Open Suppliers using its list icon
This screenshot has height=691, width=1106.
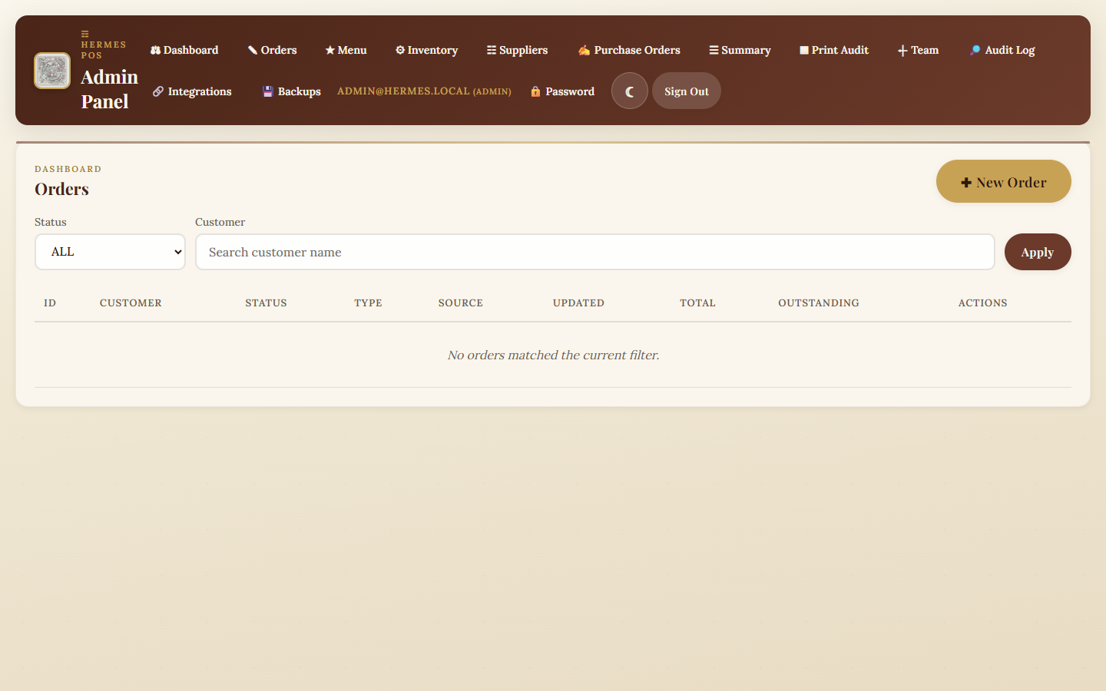(490, 49)
